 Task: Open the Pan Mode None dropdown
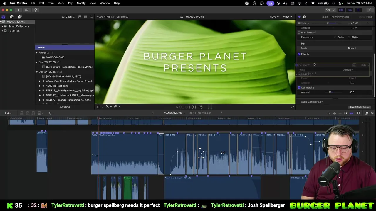click(x=352, y=48)
